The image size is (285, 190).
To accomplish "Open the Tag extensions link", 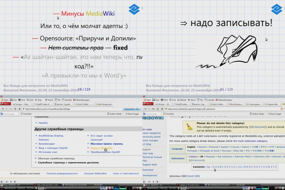I will click(x=225, y=156).
